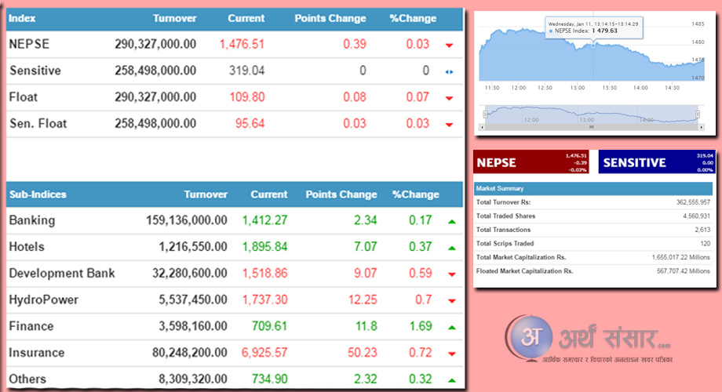Click NEPSE current value 1,476.51

click(242, 44)
